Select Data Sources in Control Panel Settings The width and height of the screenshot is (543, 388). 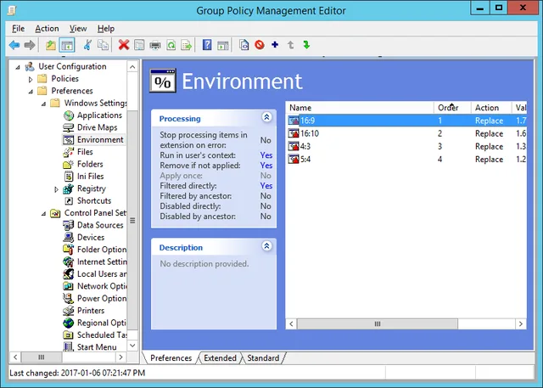click(100, 225)
